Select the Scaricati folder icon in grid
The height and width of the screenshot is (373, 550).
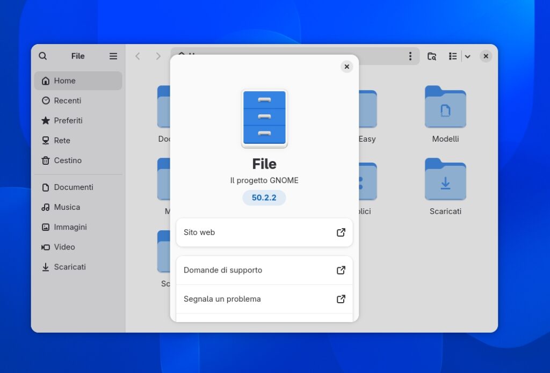(445, 179)
